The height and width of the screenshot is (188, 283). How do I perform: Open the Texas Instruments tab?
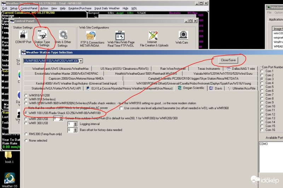[206, 69]
